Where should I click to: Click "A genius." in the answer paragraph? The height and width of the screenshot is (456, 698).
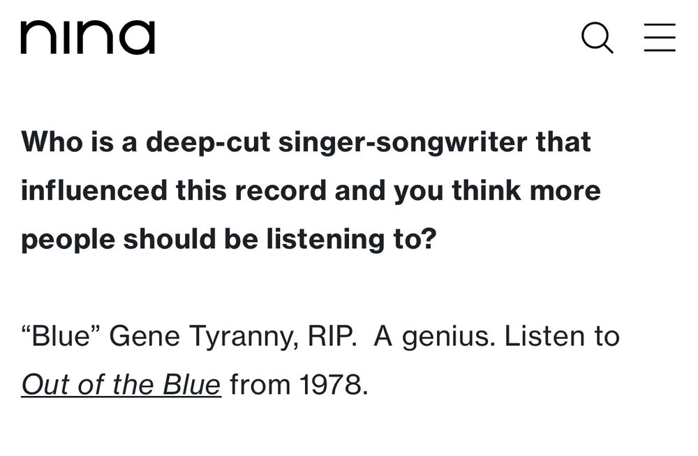coord(434,336)
